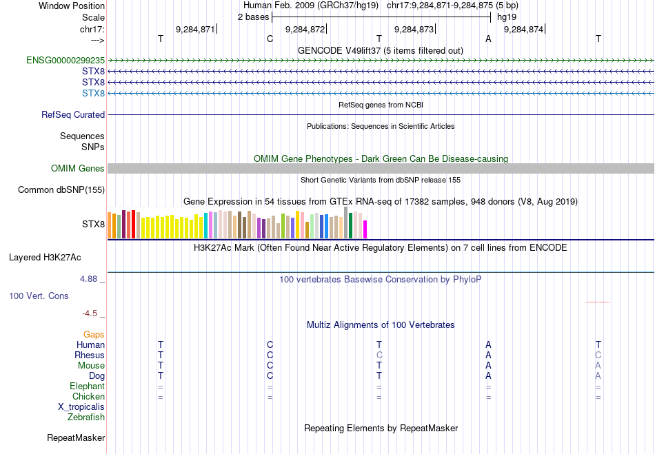655x454 pixels.
Task: Click Gene Expression in 54 tissues title
Action: tap(381, 202)
